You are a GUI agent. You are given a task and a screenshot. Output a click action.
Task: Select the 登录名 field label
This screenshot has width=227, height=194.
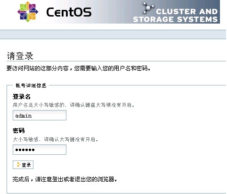point(22,97)
